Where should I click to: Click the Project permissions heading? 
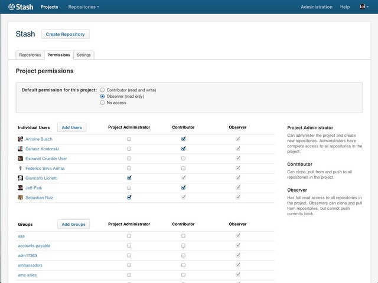coord(45,71)
